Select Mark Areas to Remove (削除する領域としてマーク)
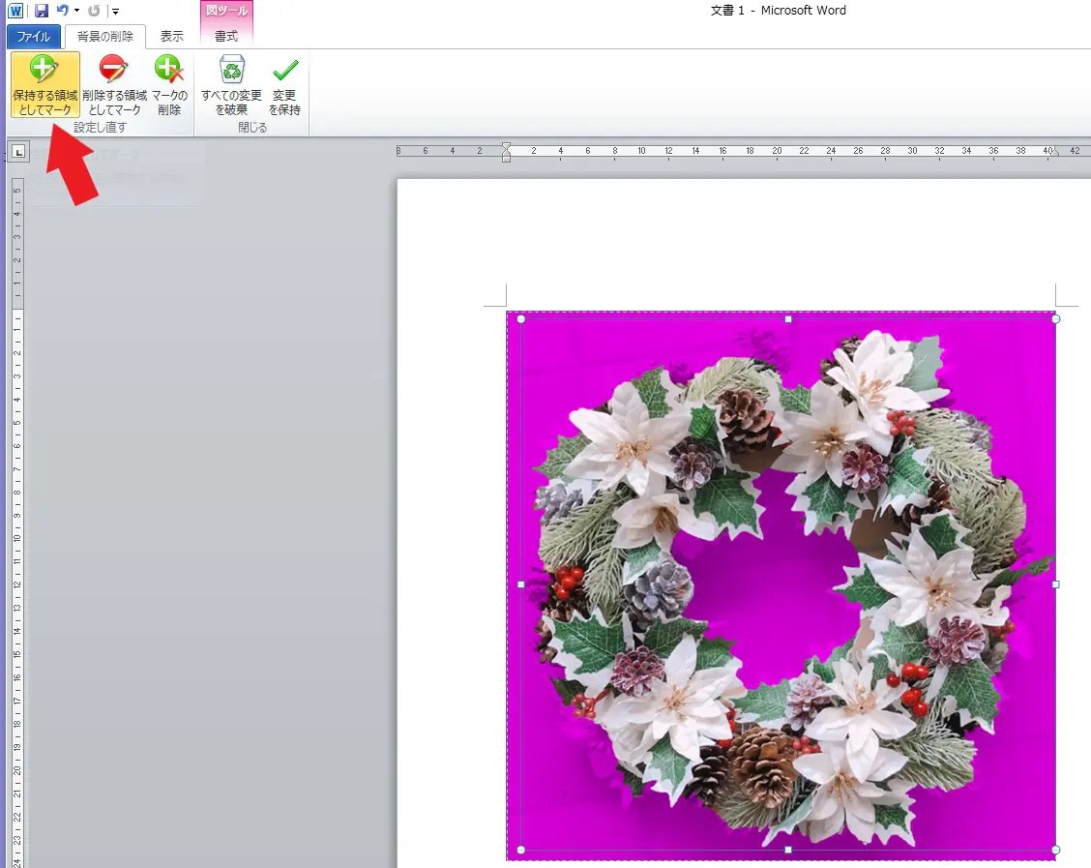This screenshot has height=868, width=1091. [114, 84]
